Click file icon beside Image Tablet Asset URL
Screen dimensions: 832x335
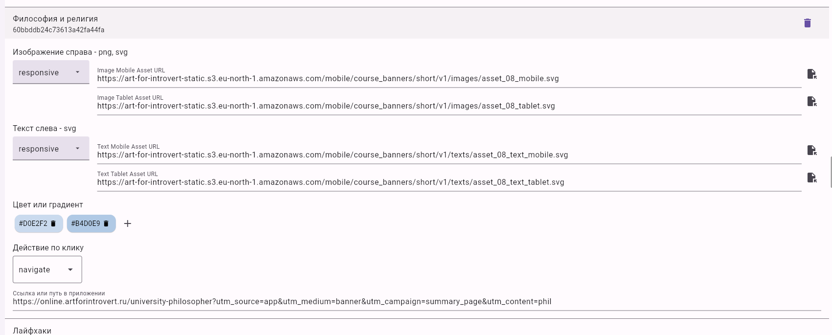(811, 101)
